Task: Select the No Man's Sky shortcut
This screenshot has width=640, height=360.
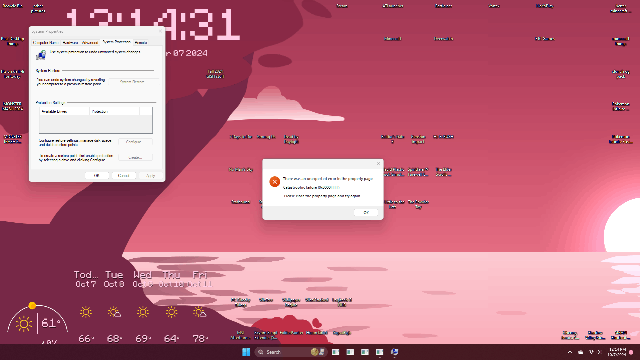Action: click(x=241, y=169)
